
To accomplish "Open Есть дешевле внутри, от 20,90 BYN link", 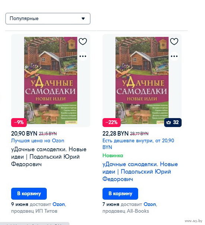I will 138,144.
